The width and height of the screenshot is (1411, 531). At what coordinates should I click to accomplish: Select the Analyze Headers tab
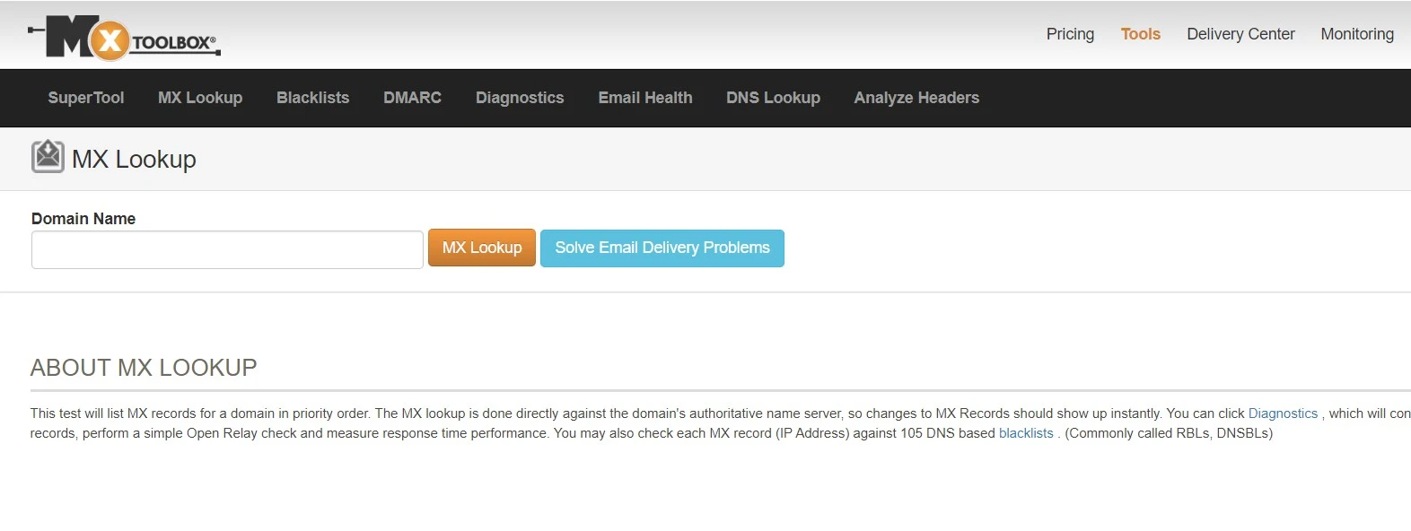point(916,98)
